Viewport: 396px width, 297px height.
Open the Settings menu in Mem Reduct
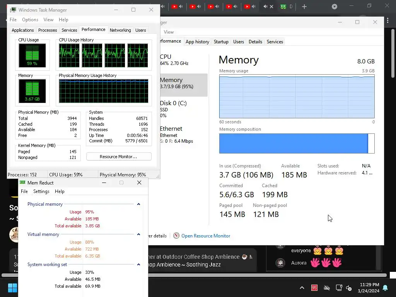[x=41, y=191]
